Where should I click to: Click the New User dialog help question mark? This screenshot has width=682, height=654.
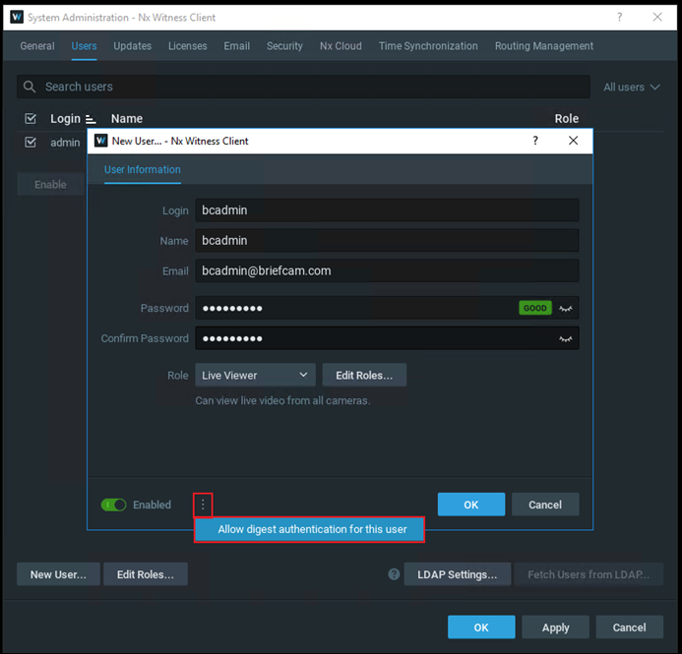pyautogui.click(x=535, y=141)
